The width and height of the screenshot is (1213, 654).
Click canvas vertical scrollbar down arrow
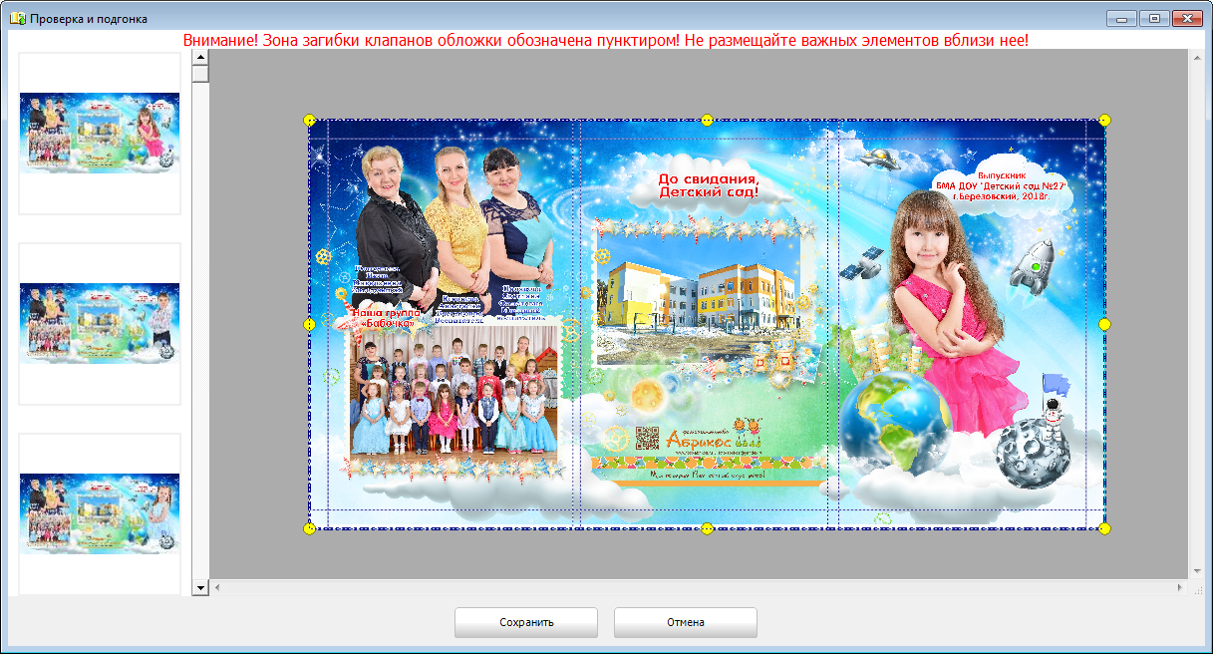(1197, 571)
